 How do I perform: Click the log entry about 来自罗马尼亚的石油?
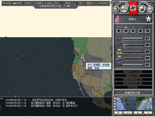click(37, 100)
